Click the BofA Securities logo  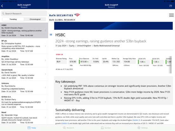[x=65, y=15]
